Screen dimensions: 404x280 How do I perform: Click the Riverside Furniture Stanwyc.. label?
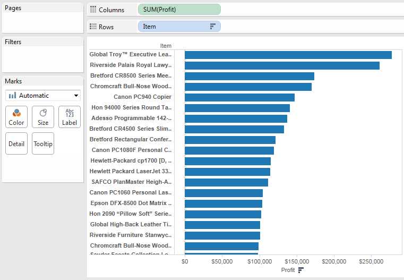point(131,235)
